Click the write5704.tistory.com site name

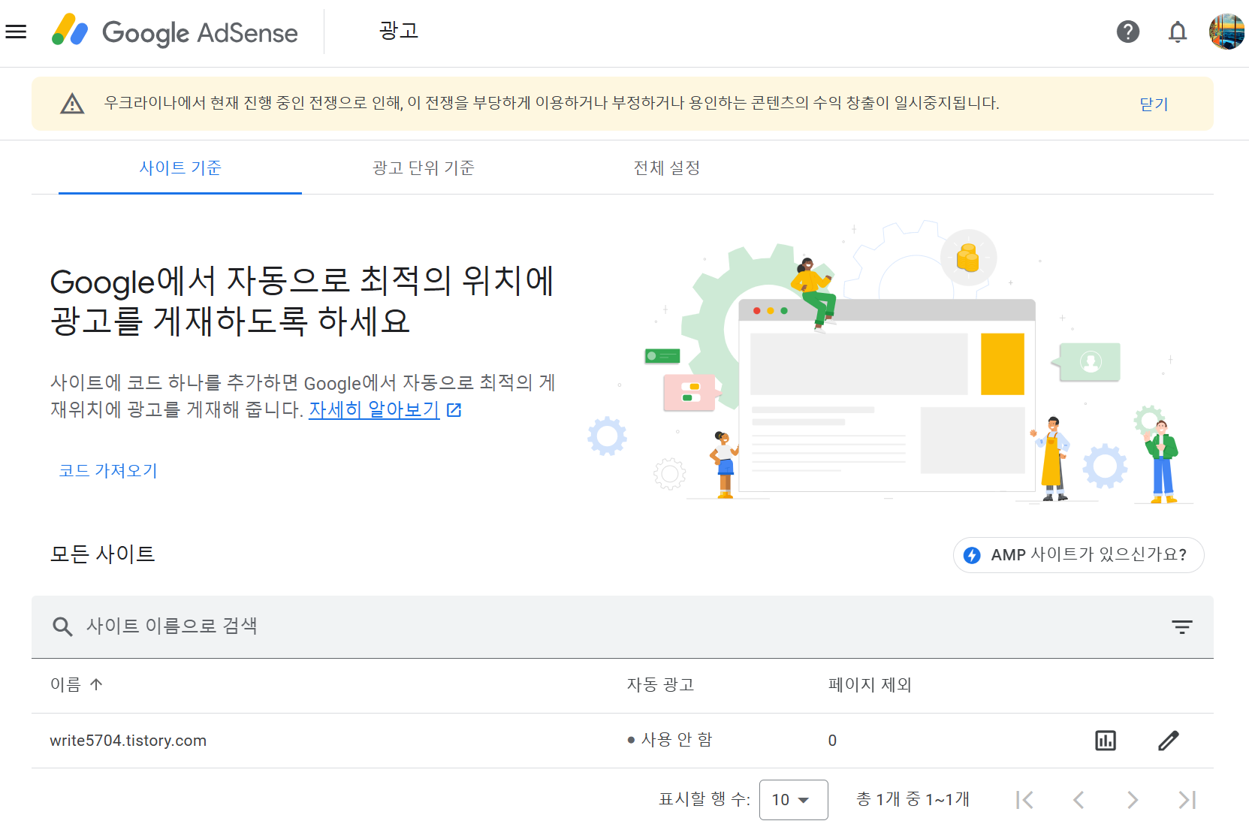(128, 741)
